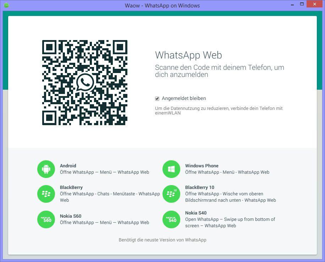Click the "Angemeldet bleiben" label text
The width and height of the screenshot is (325, 262).
(x=183, y=99)
